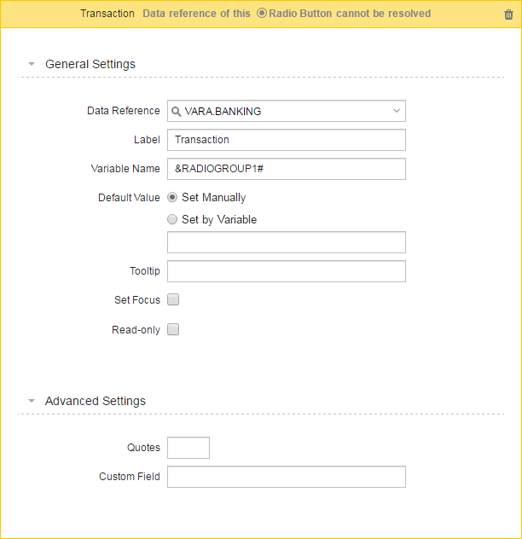The image size is (522, 539).
Task: Click the Radio Button icon in header
Action: [262, 13]
